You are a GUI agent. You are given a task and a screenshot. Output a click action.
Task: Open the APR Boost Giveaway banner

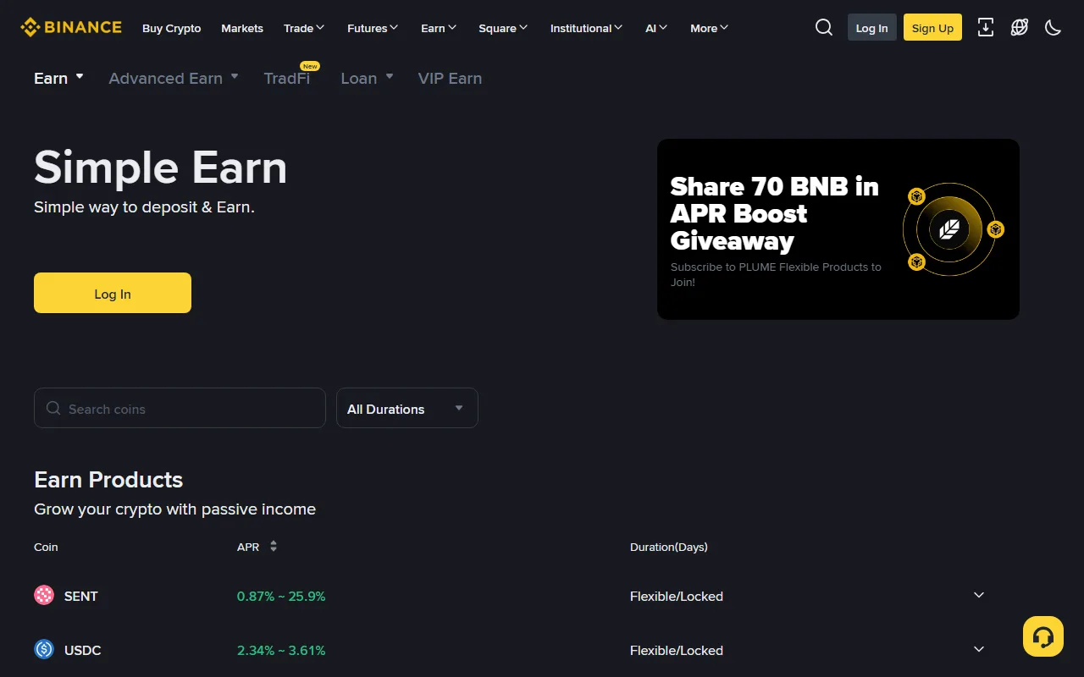(838, 229)
